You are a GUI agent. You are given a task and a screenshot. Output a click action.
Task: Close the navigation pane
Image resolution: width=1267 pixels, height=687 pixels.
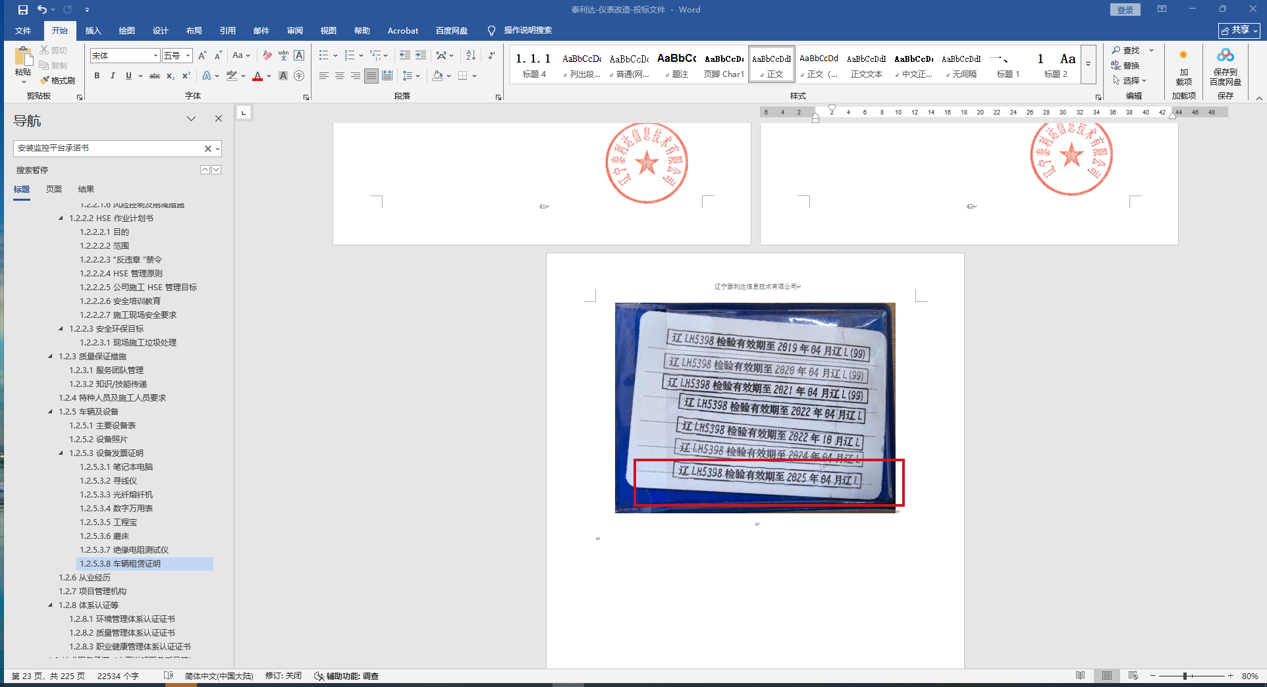point(219,118)
